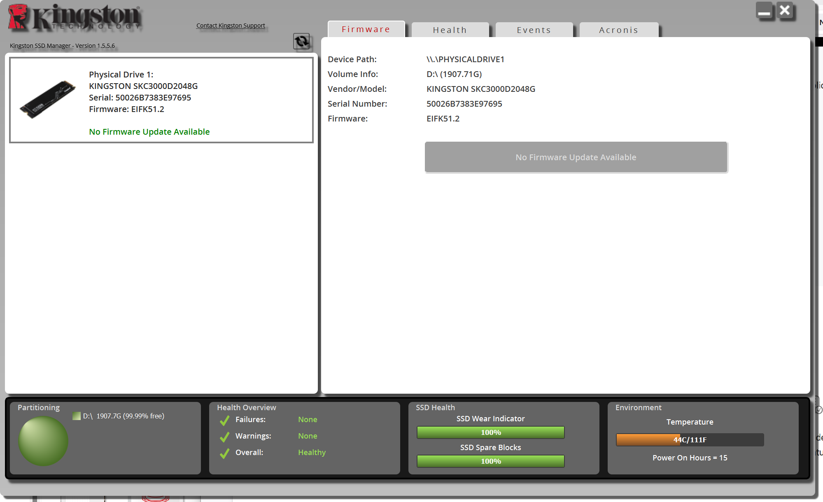Click the Kingston logo
Viewport: 823px width, 502px height.
point(75,18)
